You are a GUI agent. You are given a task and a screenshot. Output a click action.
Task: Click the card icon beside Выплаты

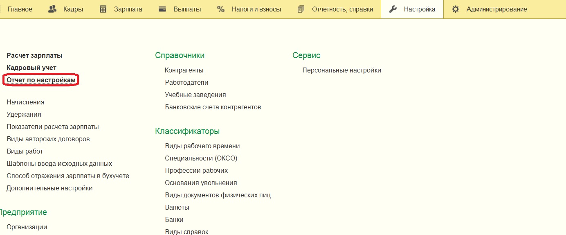click(x=162, y=9)
